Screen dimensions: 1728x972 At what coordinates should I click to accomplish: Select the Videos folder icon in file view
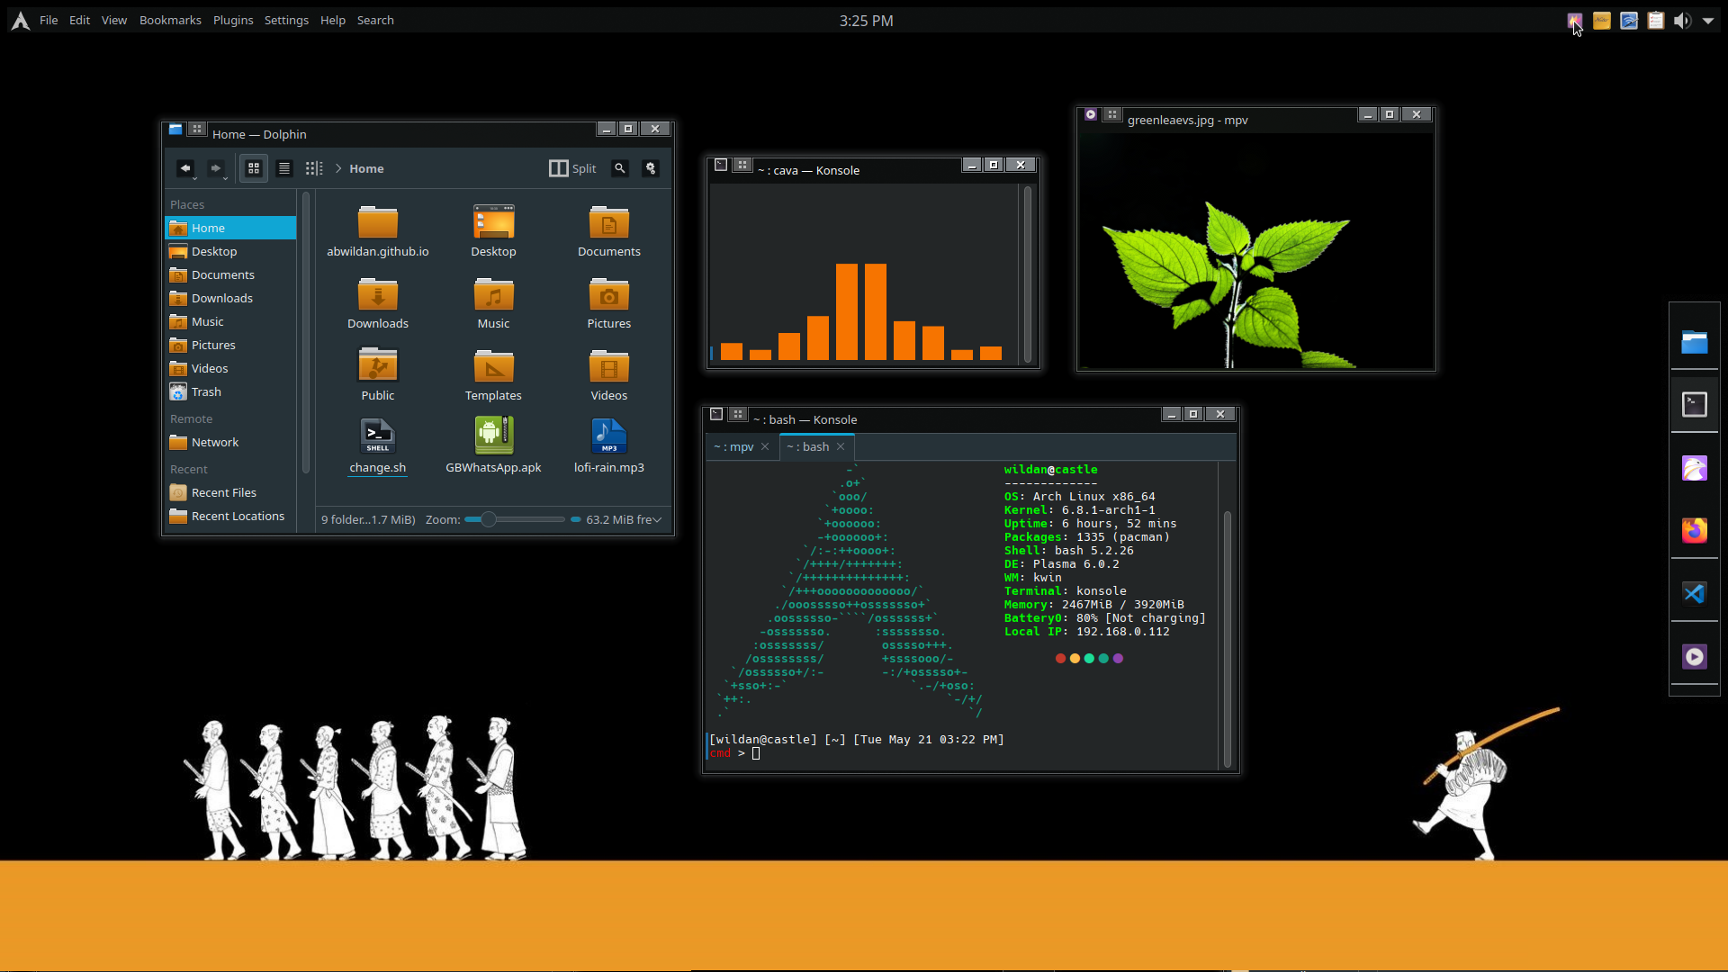point(609,375)
